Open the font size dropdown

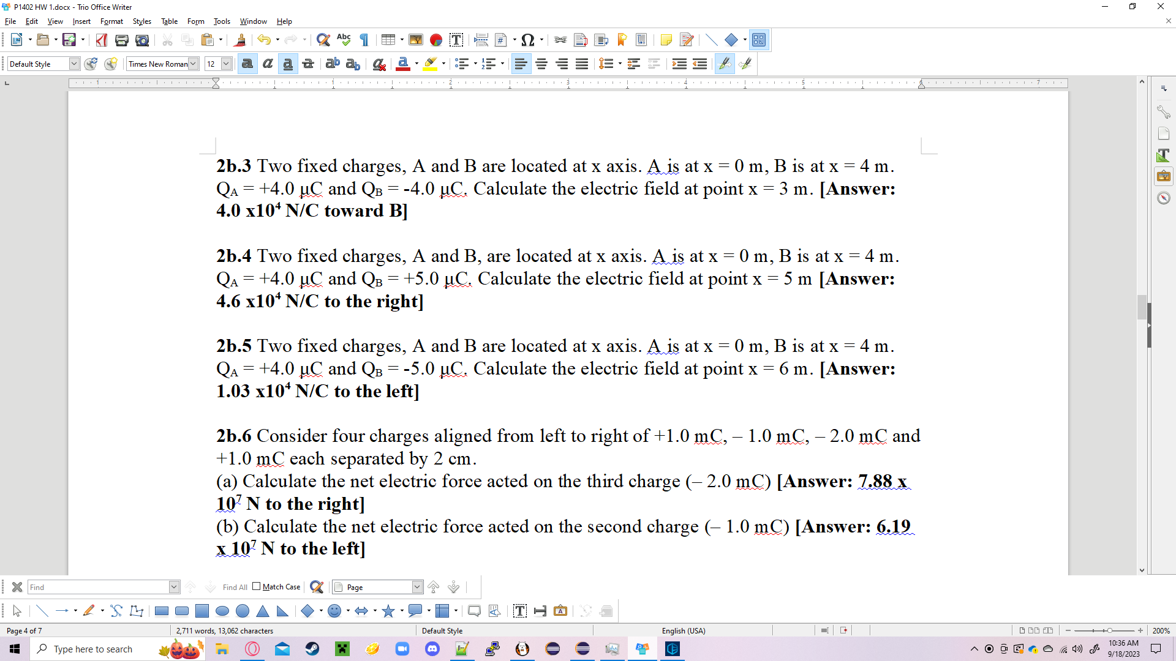225,64
